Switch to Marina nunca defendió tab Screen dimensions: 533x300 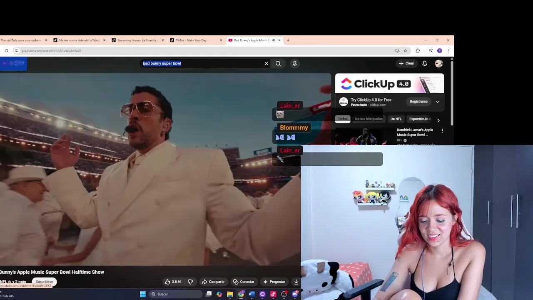point(78,40)
